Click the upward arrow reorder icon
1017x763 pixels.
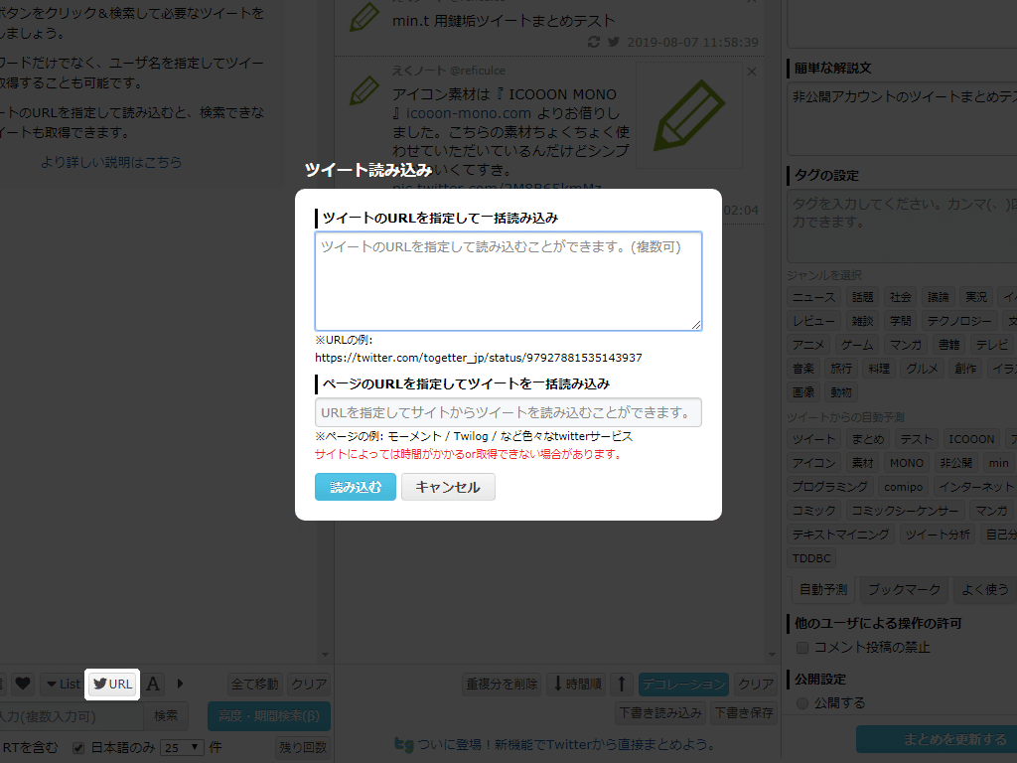point(621,684)
